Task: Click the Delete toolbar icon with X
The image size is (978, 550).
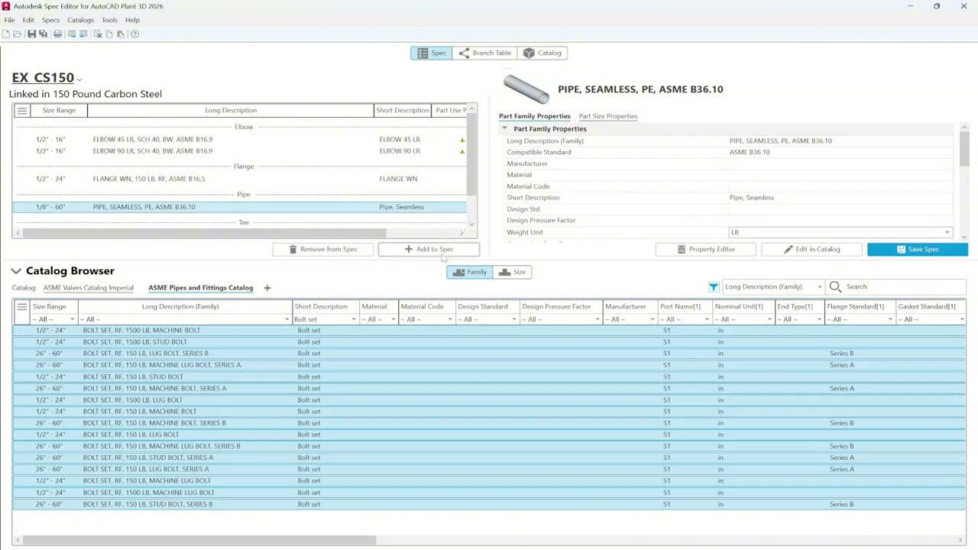Action: pos(98,34)
